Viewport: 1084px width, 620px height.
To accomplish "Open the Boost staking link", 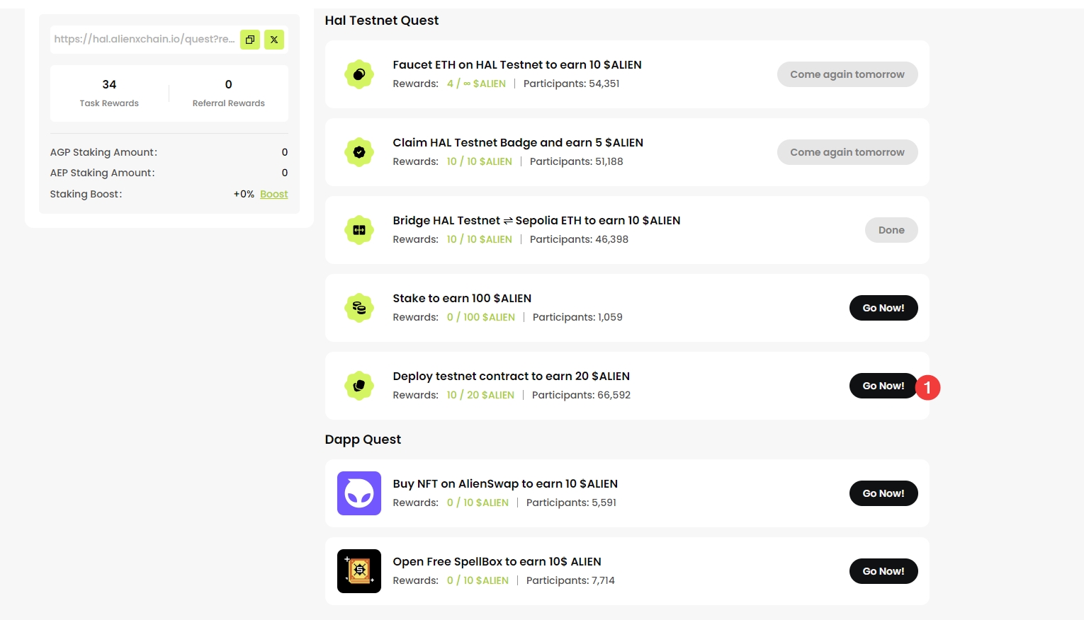I will coord(273,194).
